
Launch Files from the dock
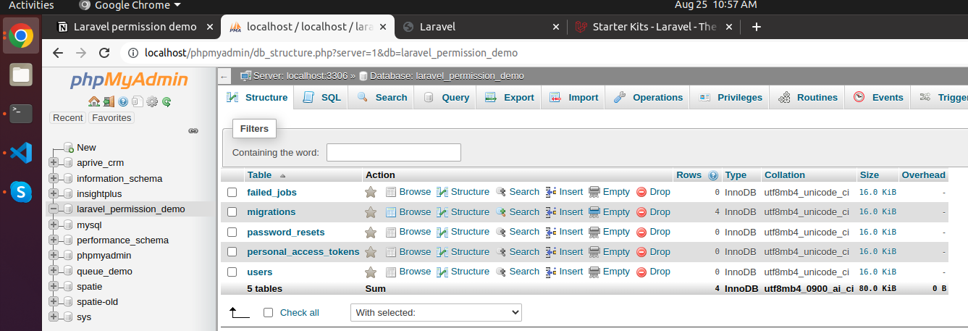(x=20, y=74)
